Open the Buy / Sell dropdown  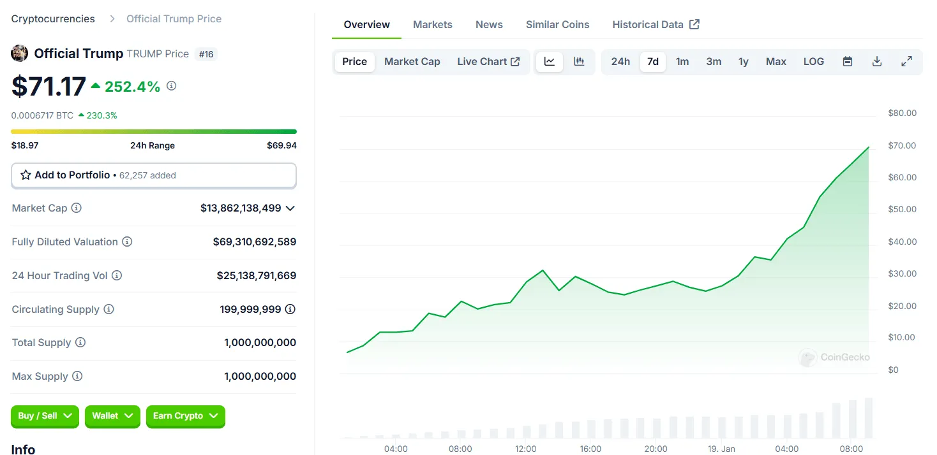45,416
